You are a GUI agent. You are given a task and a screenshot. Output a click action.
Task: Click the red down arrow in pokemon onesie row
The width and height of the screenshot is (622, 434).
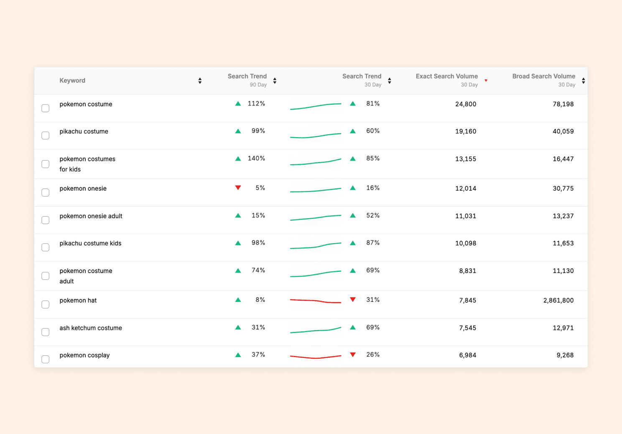point(238,188)
